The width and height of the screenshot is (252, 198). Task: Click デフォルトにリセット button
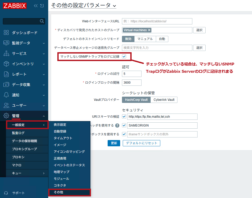pos(142,143)
